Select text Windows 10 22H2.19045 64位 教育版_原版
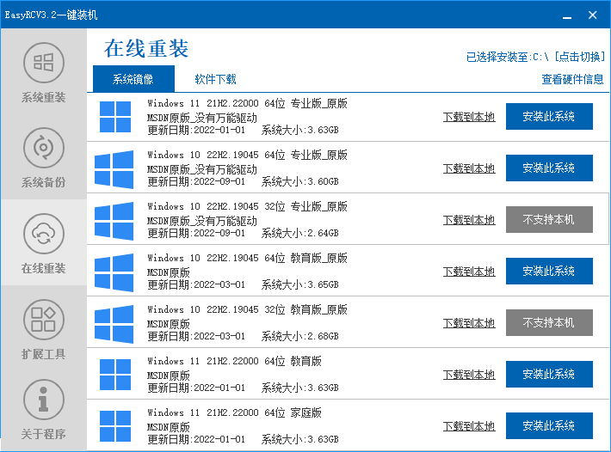 coord(247,259)
